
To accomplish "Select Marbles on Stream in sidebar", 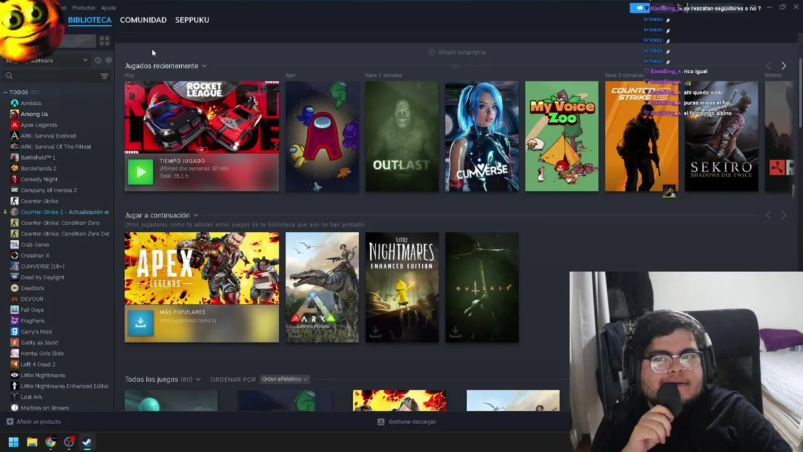I will (45, 408).
